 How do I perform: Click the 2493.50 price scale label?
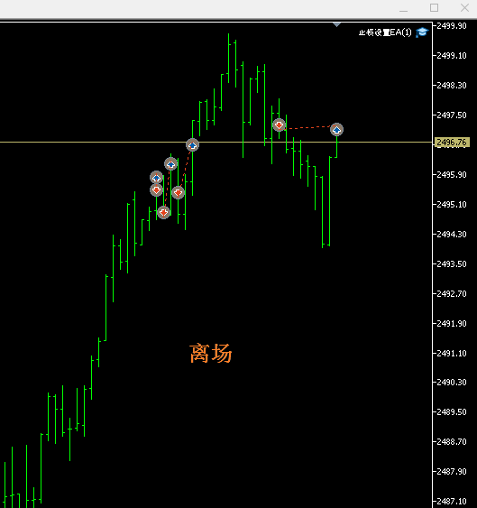(452, 264)
